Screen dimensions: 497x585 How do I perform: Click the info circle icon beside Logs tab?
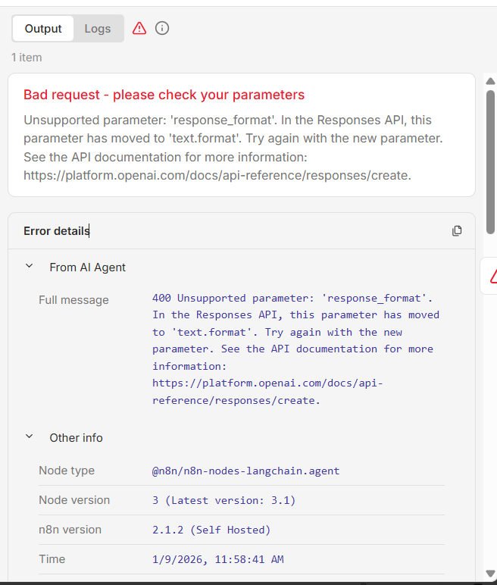click(x=162, y=28)
